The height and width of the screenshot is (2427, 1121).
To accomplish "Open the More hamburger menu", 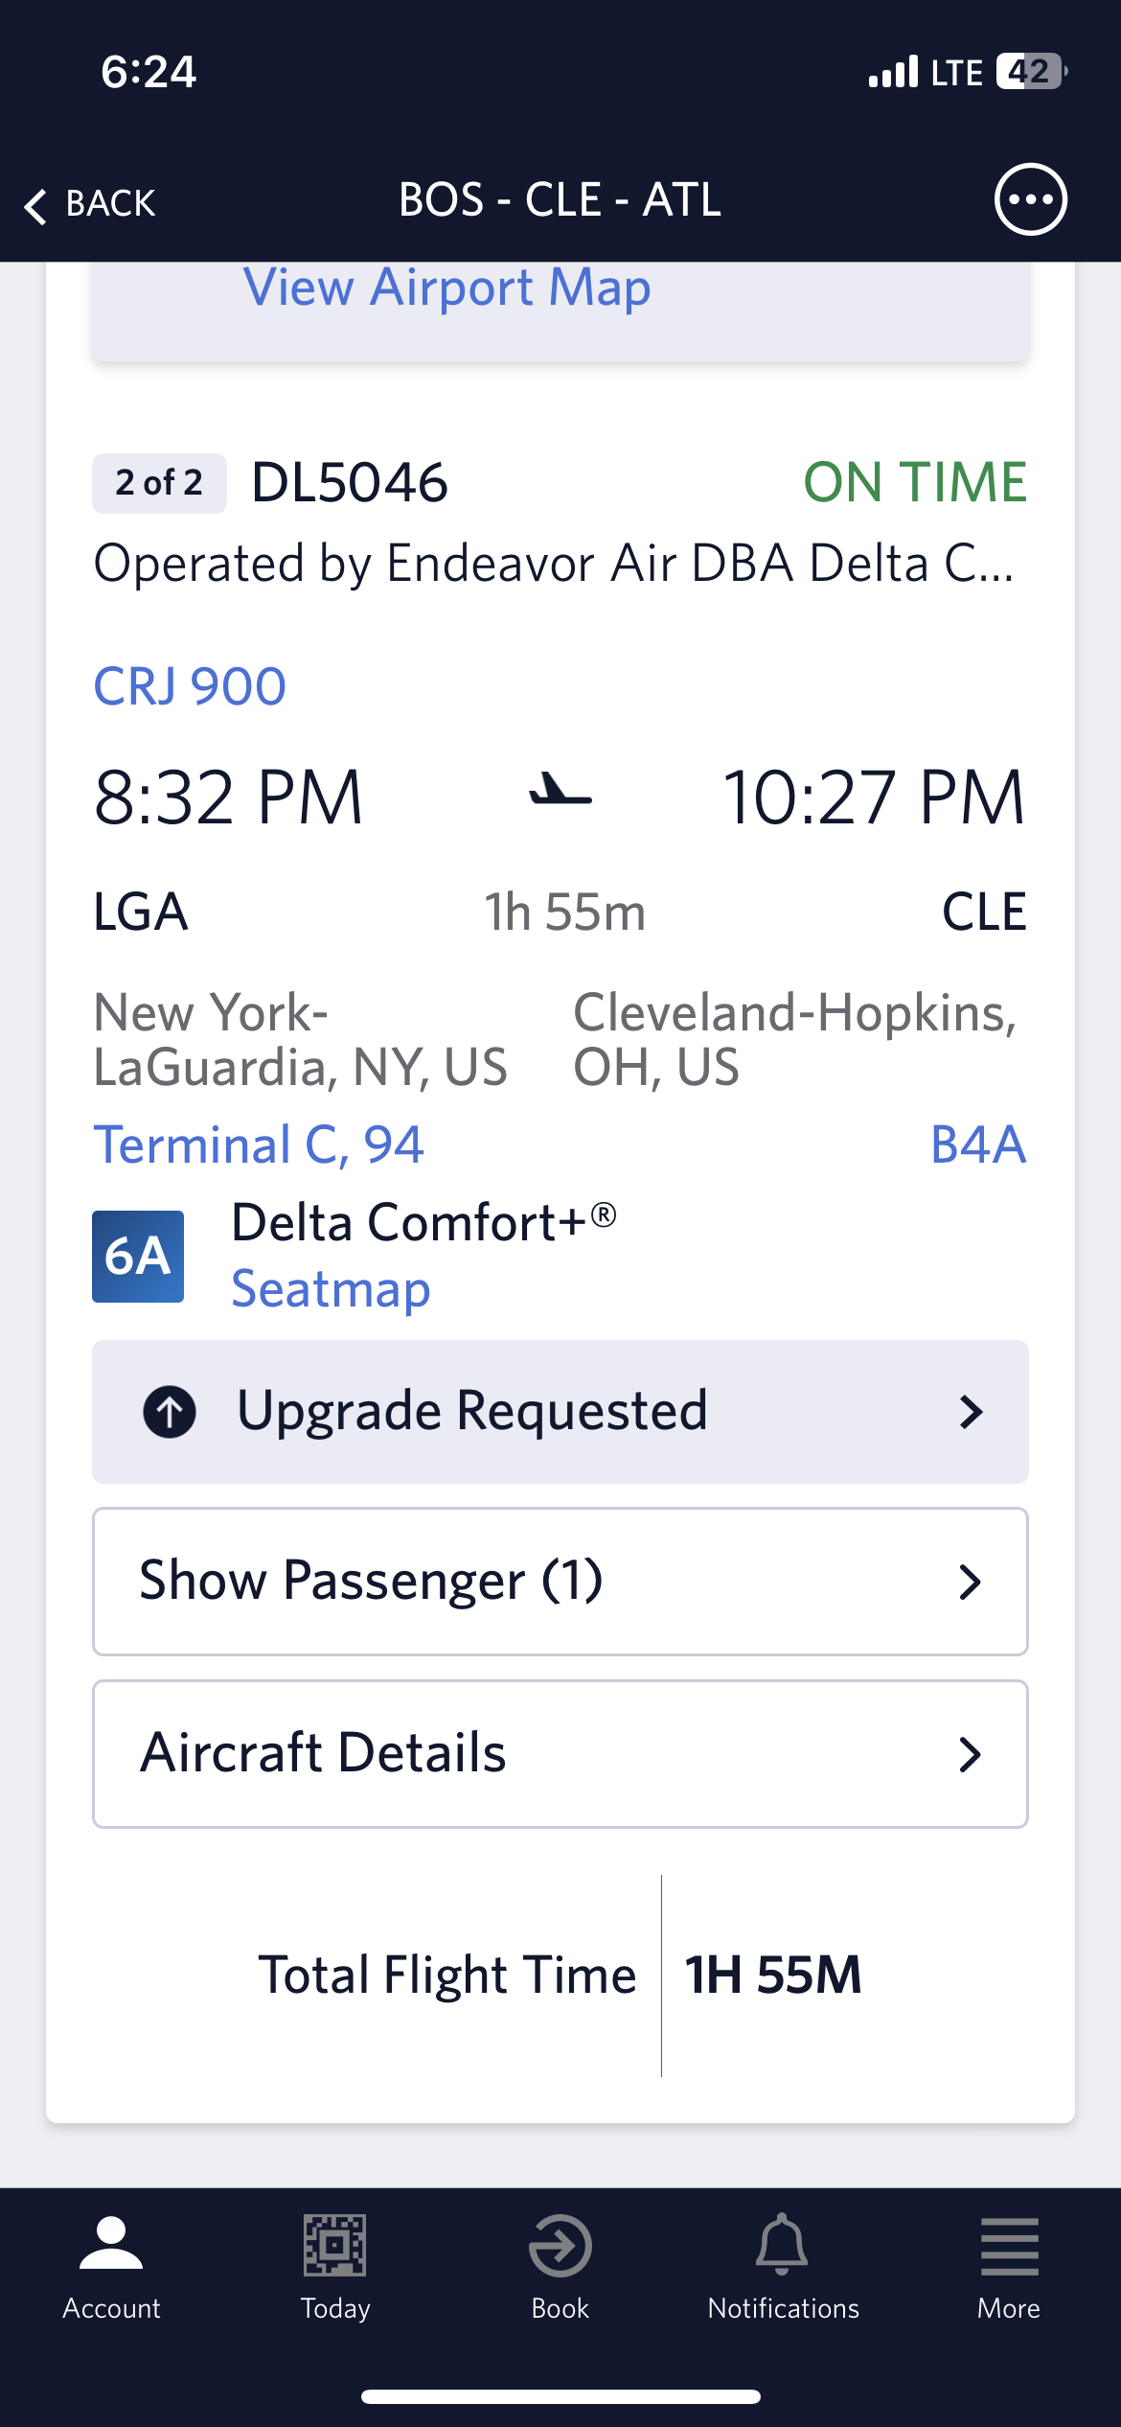I will tap(1009, 2246).
